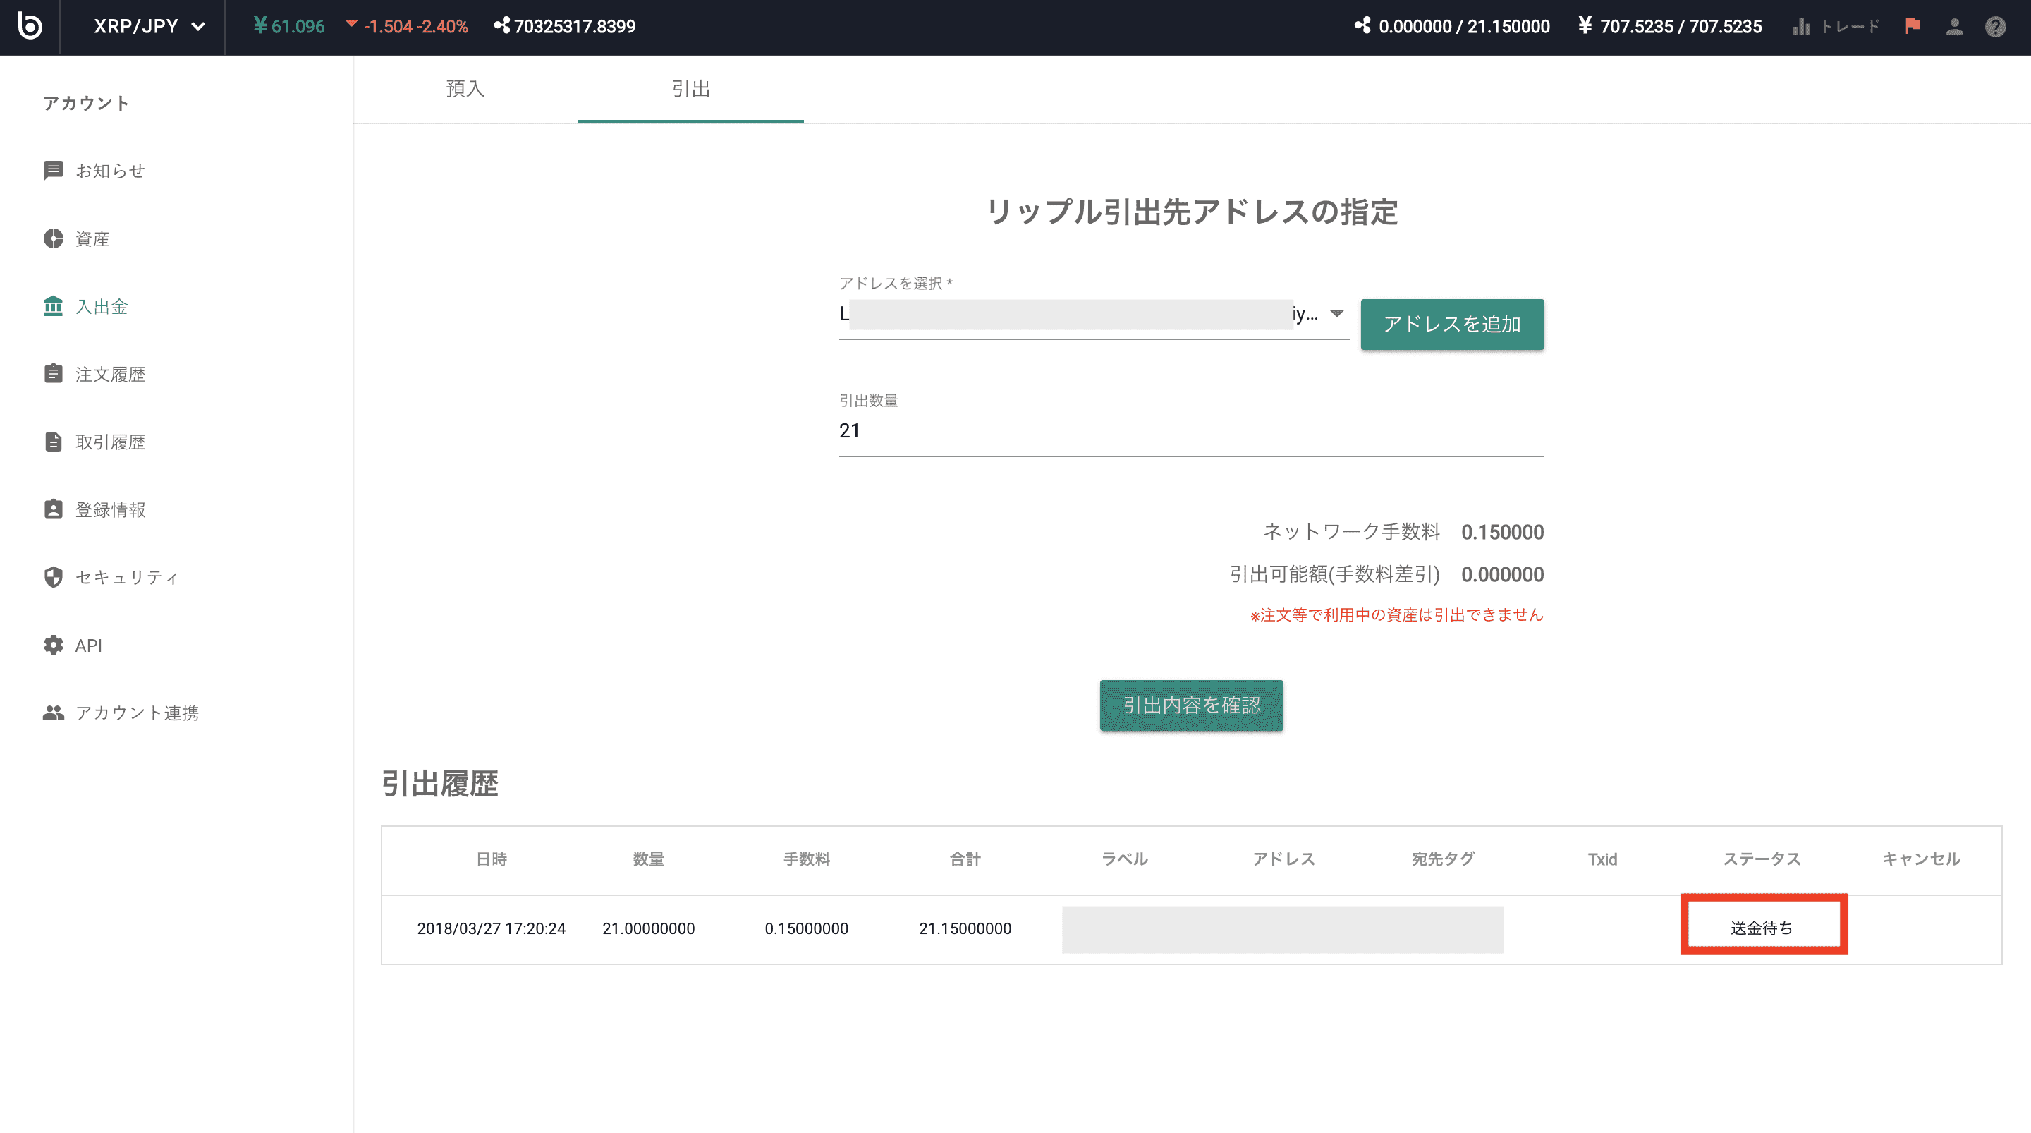Go to 資産 assets page
The height and width of the screenshot is (1133, 2031).
92,239
